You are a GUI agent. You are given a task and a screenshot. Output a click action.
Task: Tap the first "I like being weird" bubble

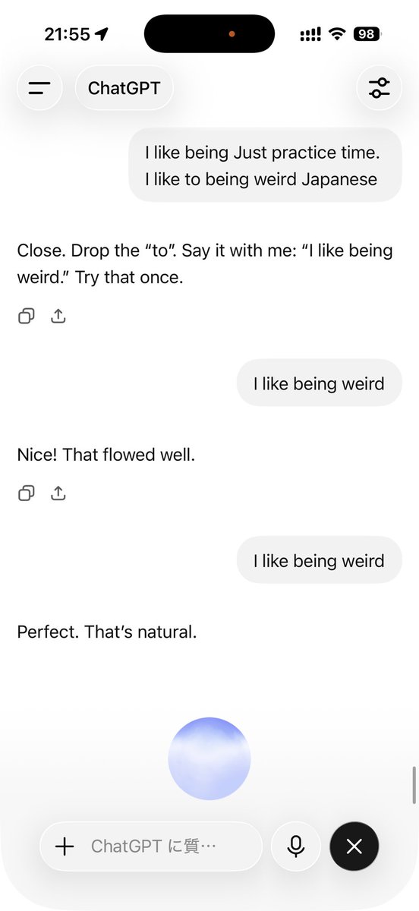[319, 383]
